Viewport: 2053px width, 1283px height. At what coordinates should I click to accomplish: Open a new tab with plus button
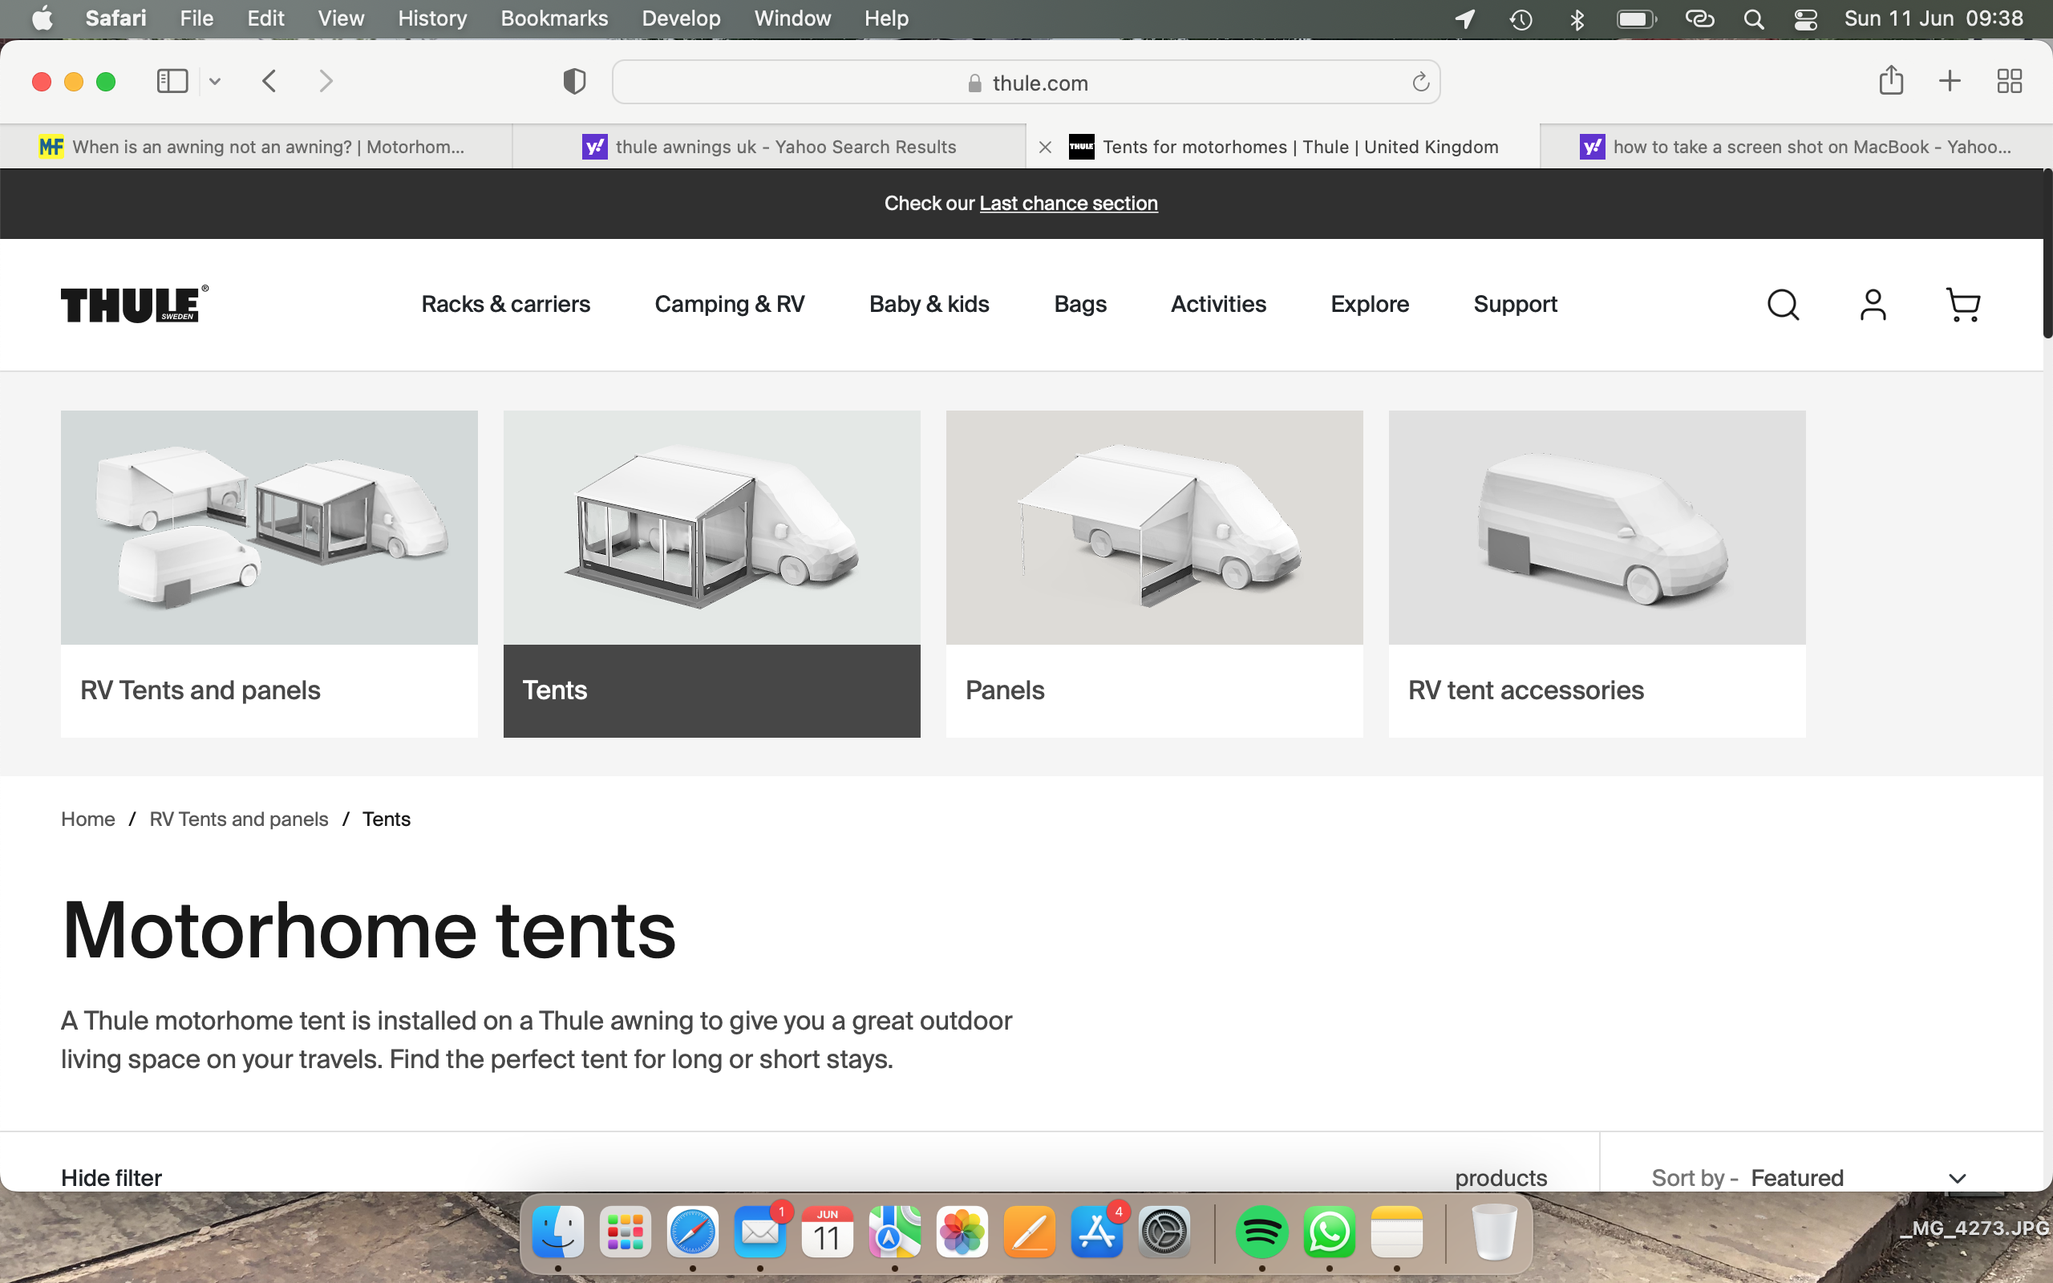pos(1950,82)
